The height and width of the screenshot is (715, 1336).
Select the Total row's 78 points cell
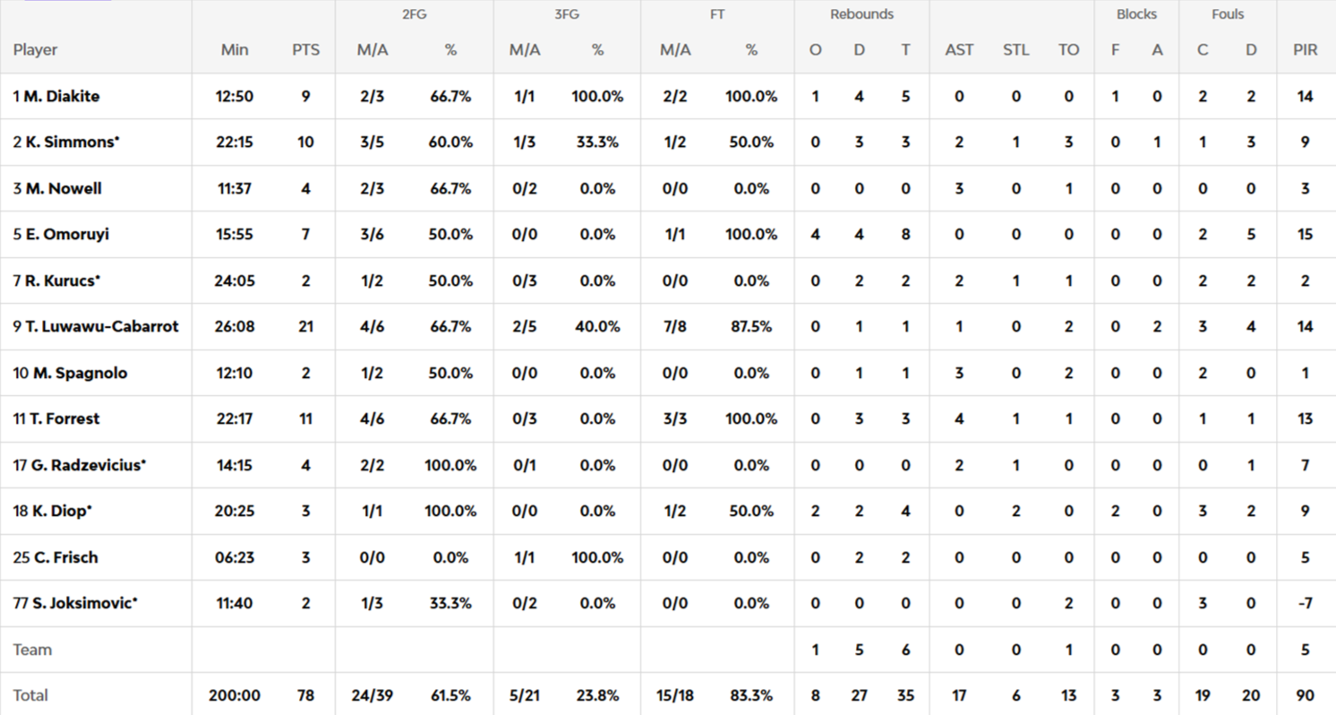pyautogui.click(x=305, y=696)
